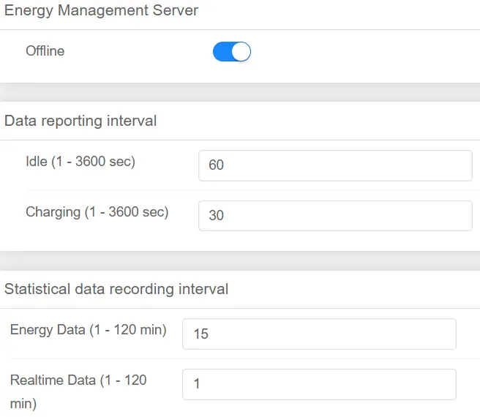Viewport: 480px width, 417px height.
Task: Toggle the Offline switch
Action: 232,51
